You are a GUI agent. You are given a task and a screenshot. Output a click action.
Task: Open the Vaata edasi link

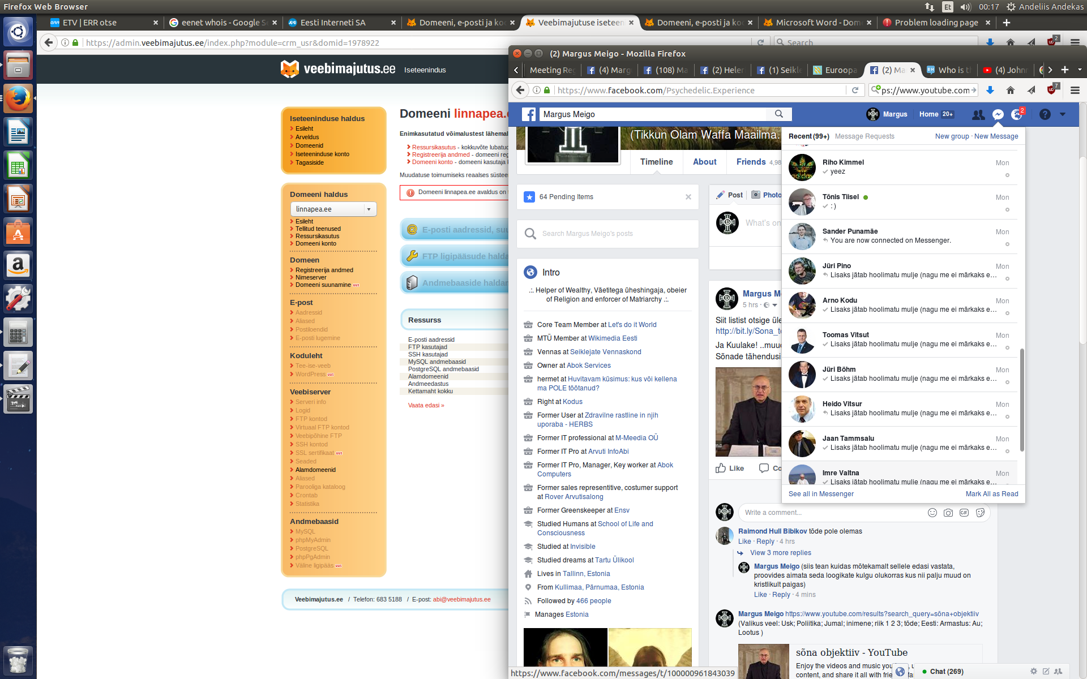point(426,405)
